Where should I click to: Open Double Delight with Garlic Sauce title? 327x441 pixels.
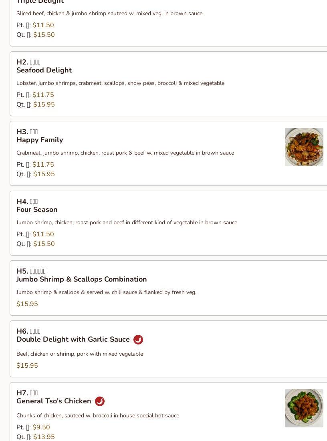point(73,339)
